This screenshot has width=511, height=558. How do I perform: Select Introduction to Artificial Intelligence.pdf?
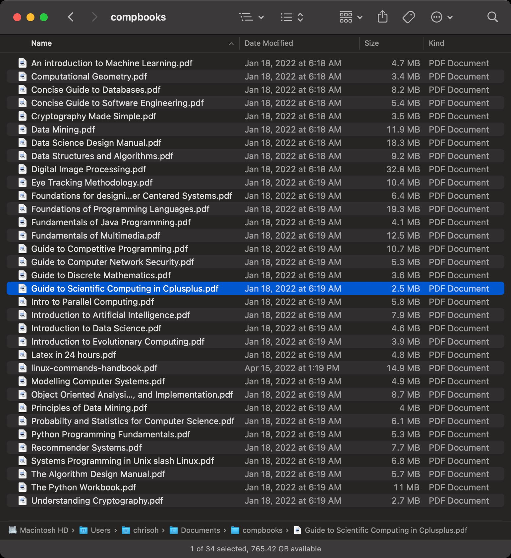tap(255, 315)
